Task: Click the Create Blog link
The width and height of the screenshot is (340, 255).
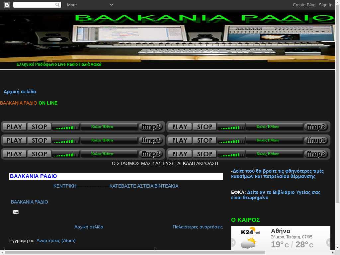Action: click(x=304, y=5)
